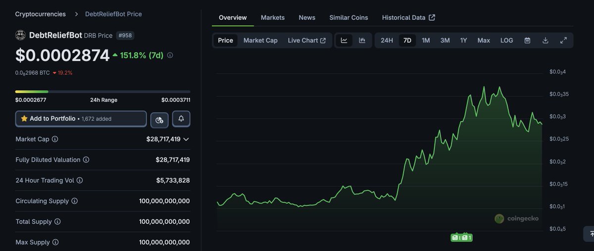Show Market Cap info tooltip
Image resolution: width=594 pixels, height=251 pixels.
tap(55, 139)
